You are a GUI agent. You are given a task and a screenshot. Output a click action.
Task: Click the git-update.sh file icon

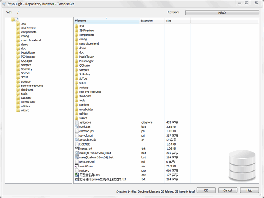pyautogui.click(x=77, y=140)
